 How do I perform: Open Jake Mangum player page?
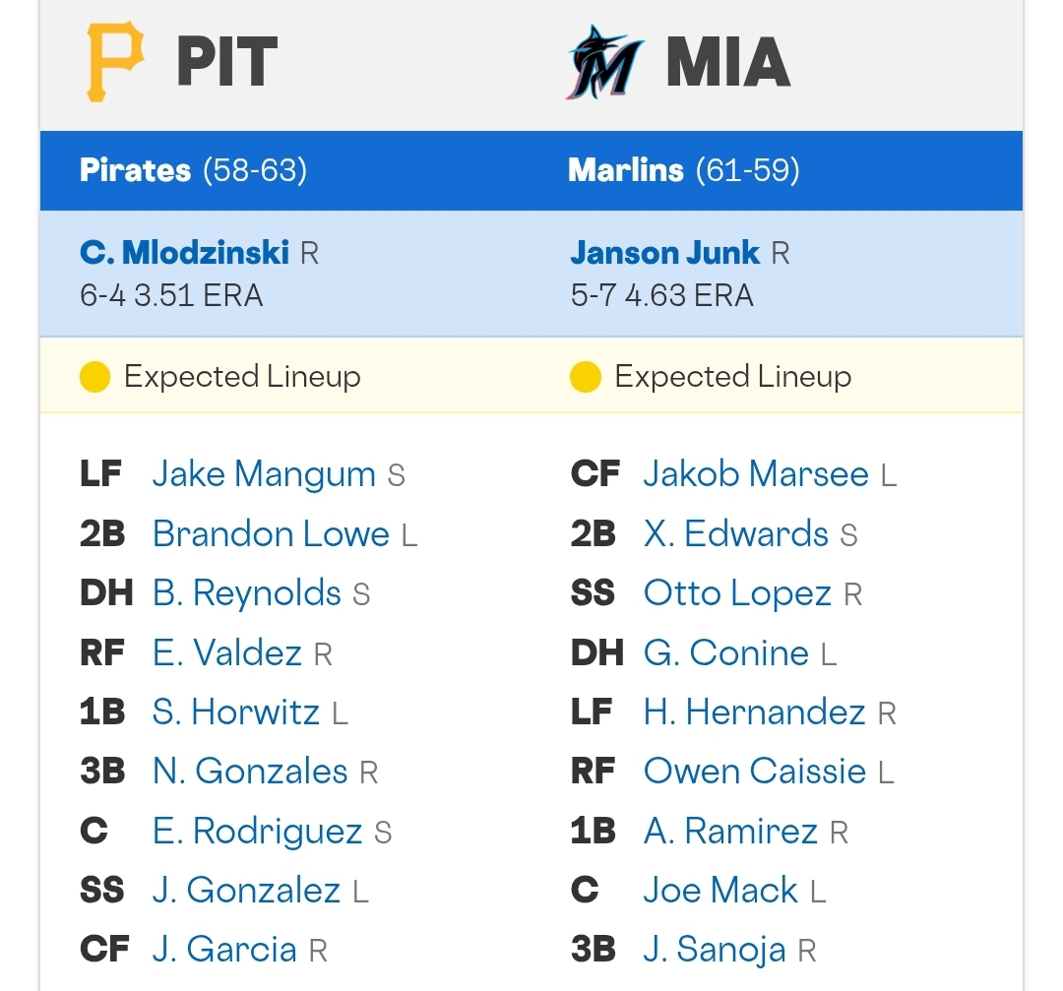264,473
